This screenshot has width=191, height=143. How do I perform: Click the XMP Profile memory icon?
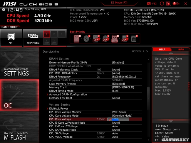[x=33, y=36]
